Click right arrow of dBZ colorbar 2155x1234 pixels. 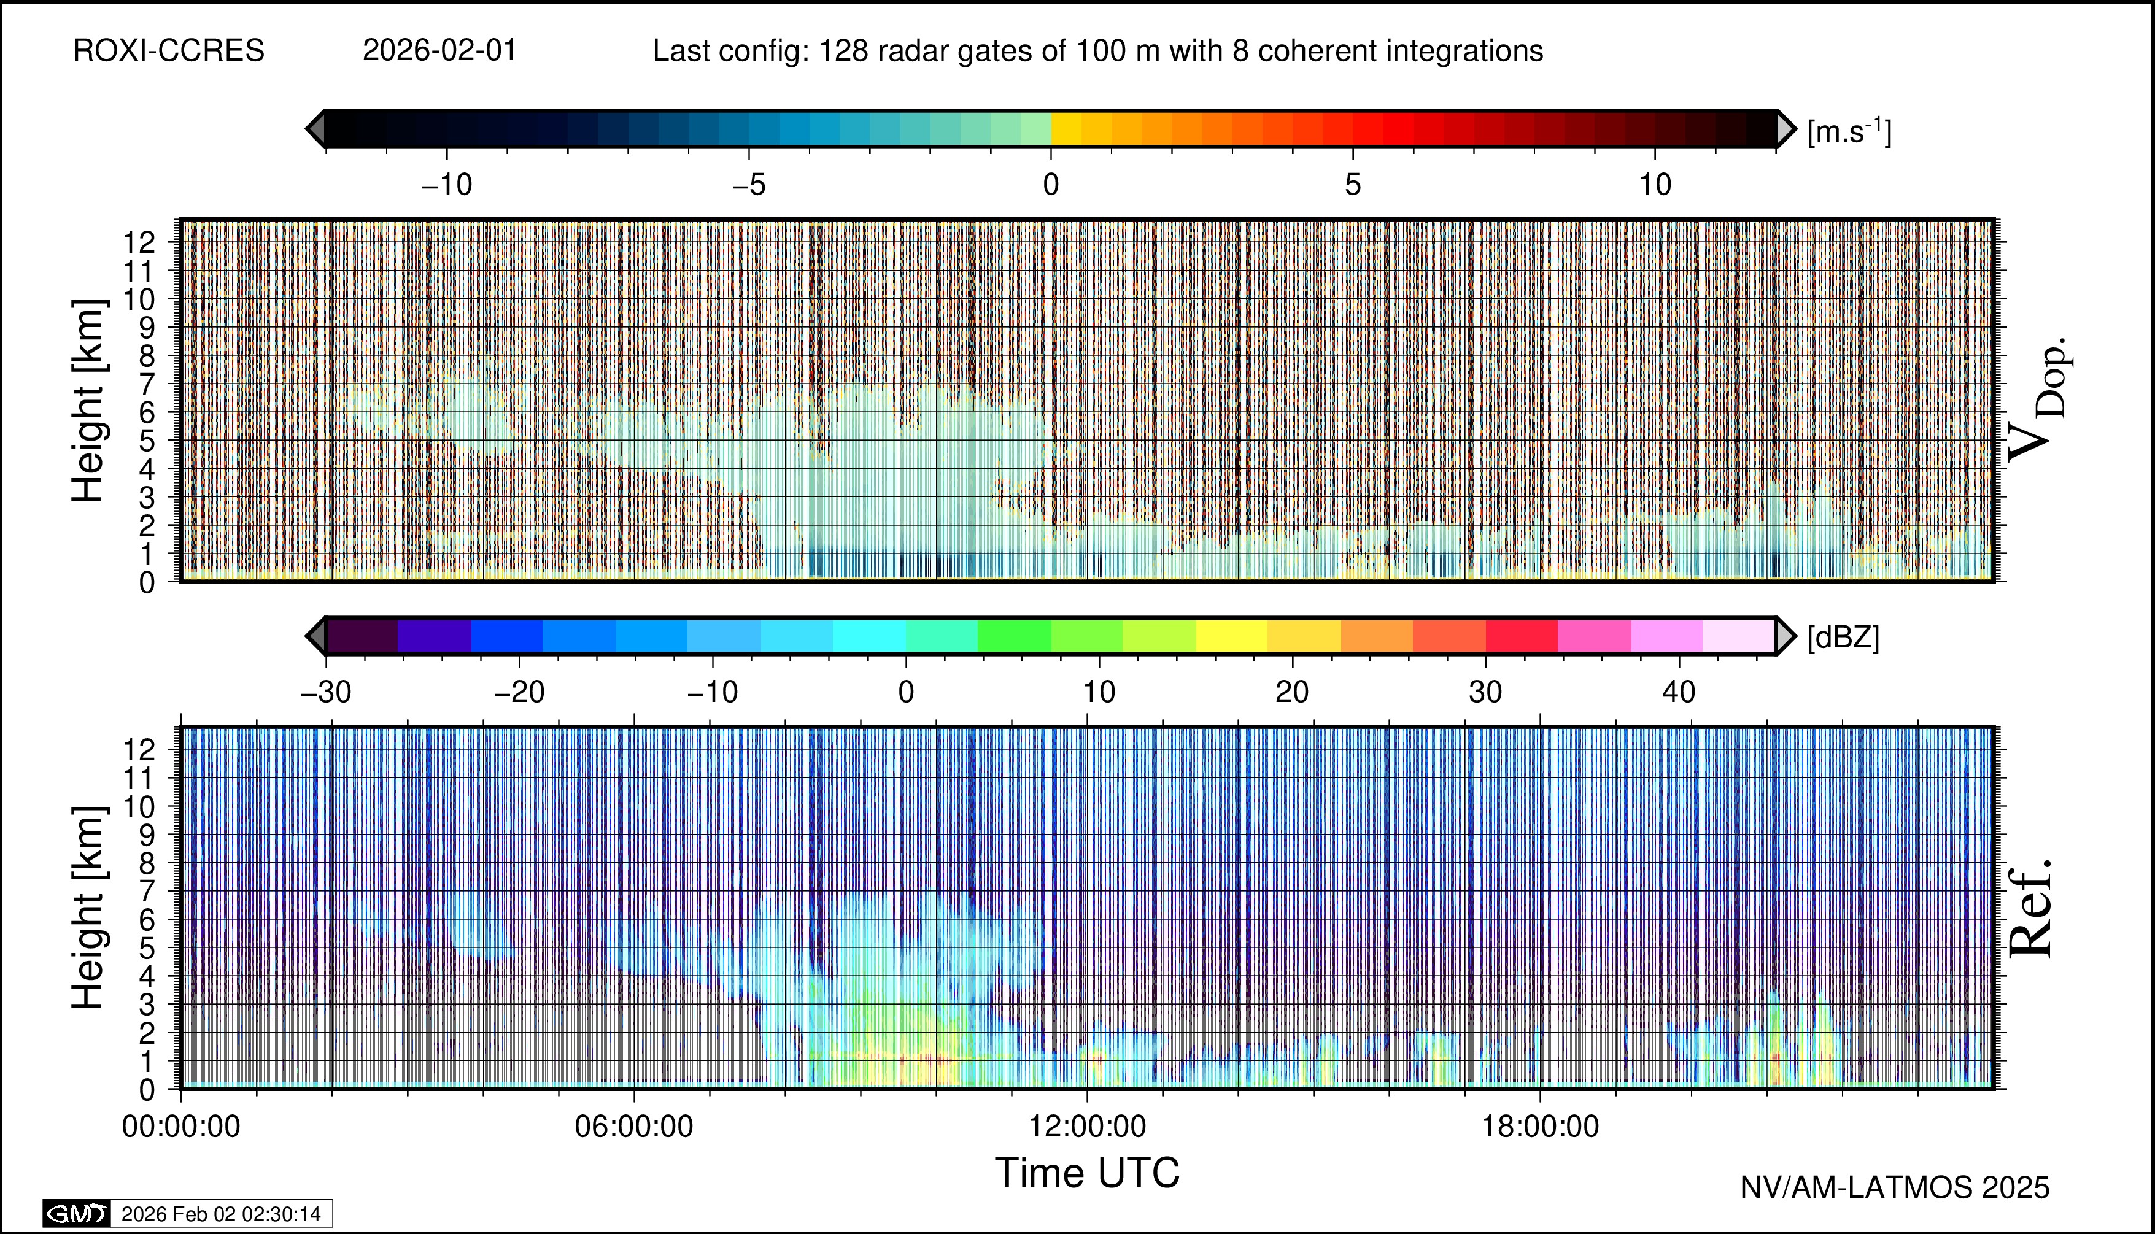coord(1786,636)
